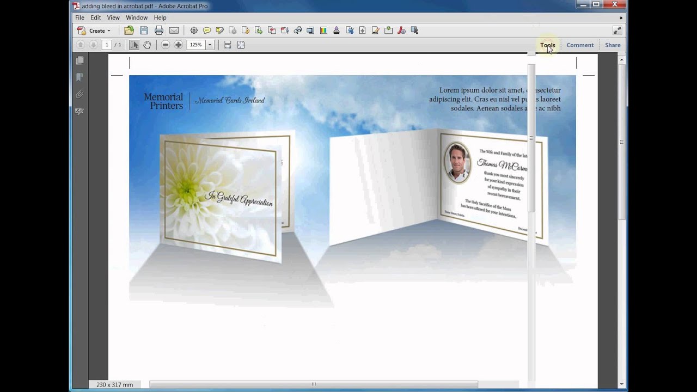Click the replace pages icon

coord(272,30)
